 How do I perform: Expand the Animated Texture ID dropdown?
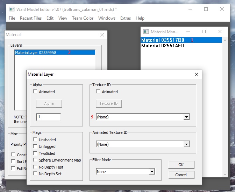[186, 144]
